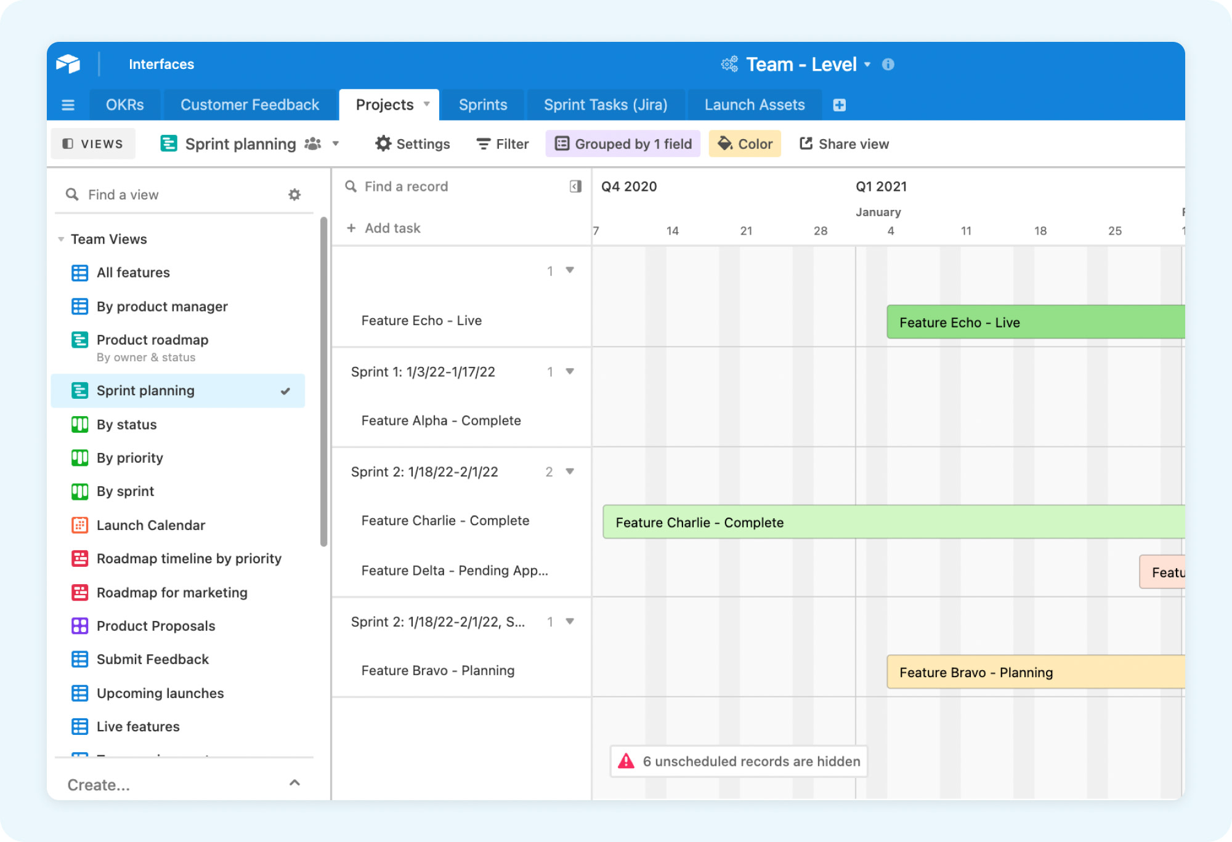Open the hamburger menu beside OKRs
The height and width of the screenshot is (842, 1232).
[68, 105]
